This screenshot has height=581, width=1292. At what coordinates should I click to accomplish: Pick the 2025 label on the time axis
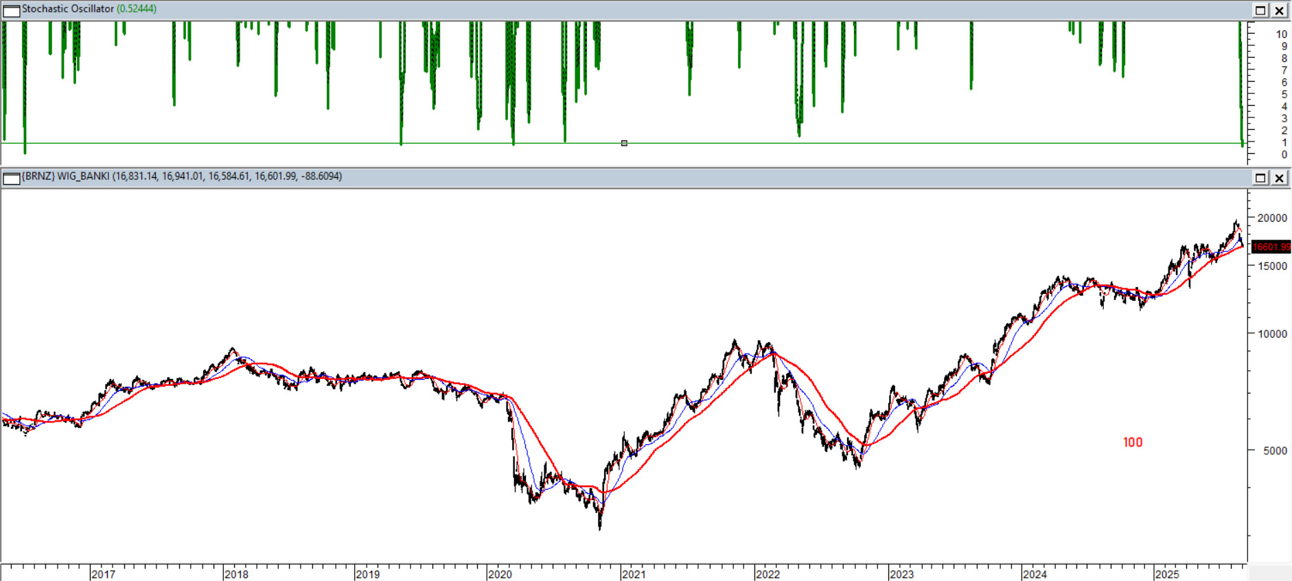click(x=1167, y=574)
